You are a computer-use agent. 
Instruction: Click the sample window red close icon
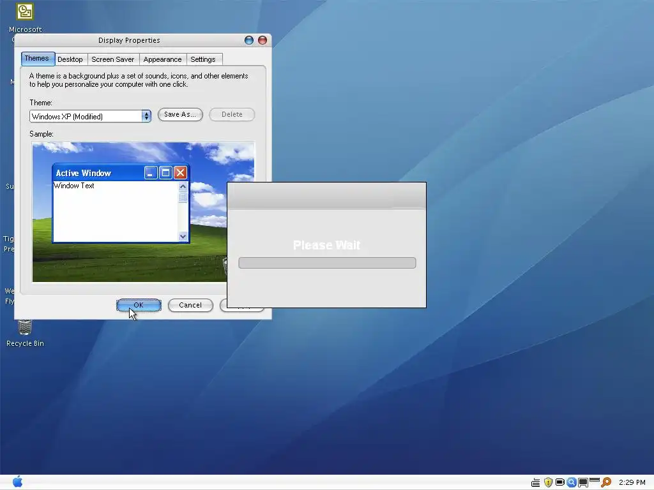pyautogui.click(x=180, y=172)
